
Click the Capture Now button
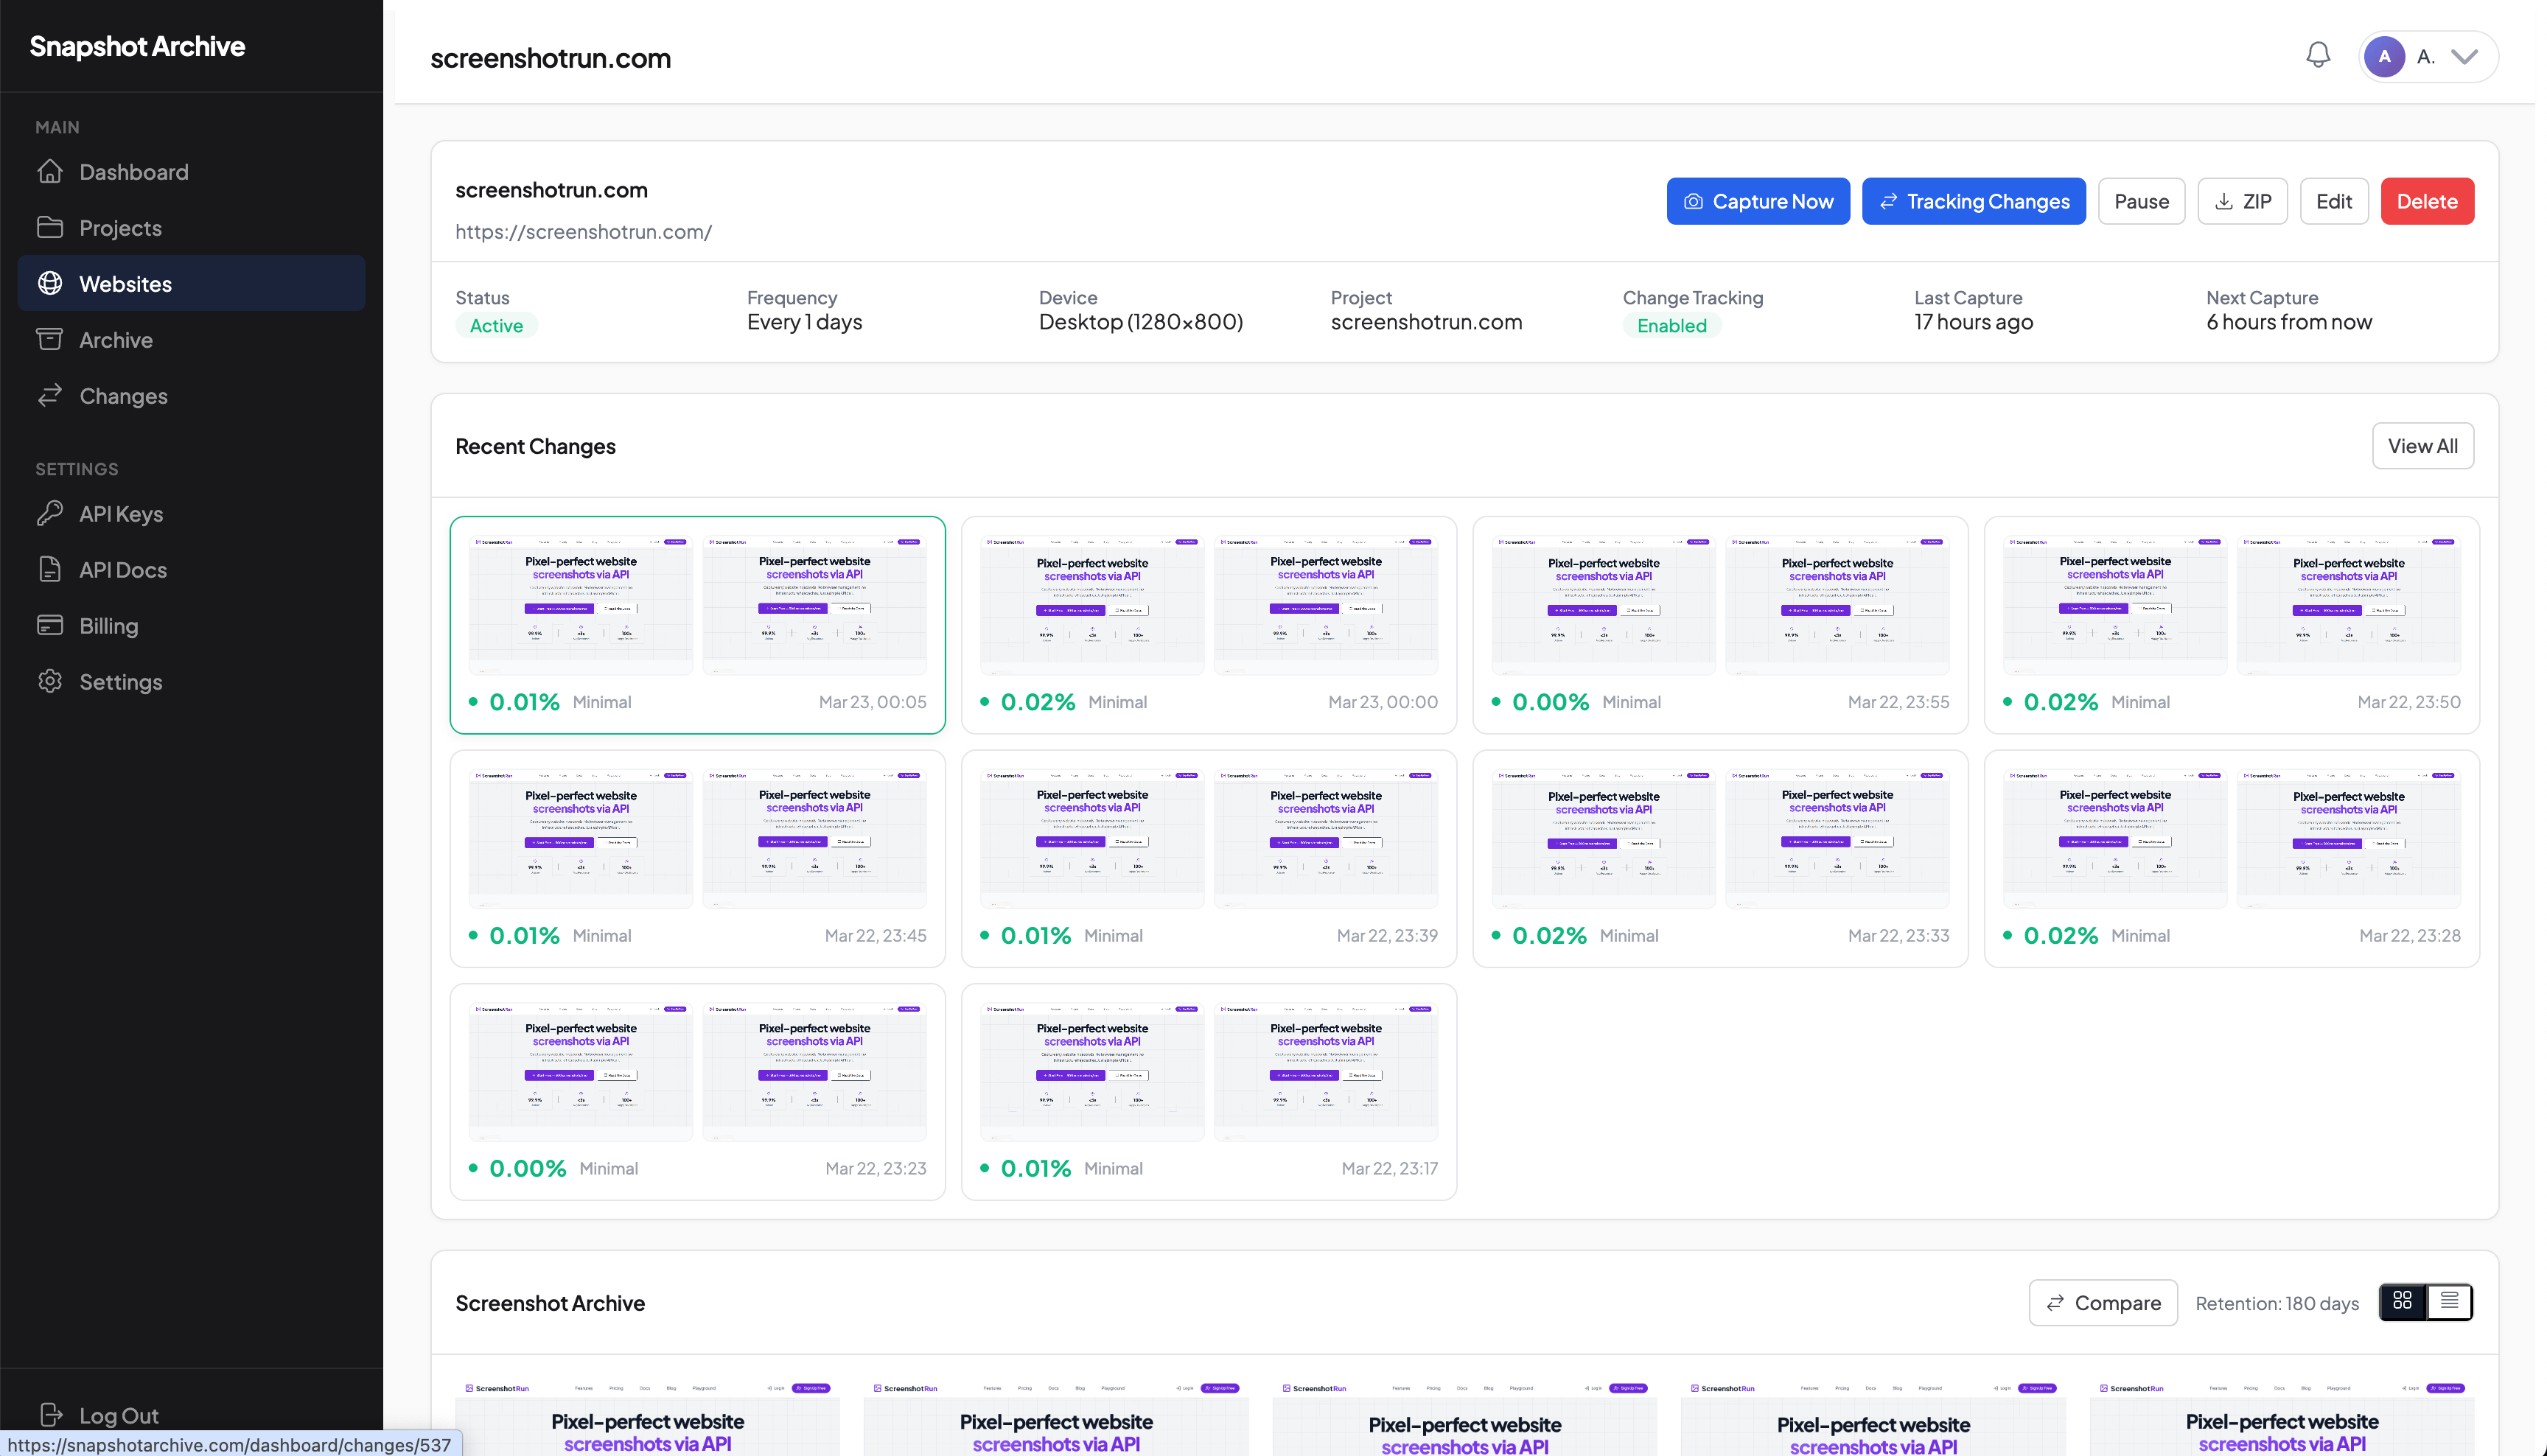click(x=1758, y=201)
